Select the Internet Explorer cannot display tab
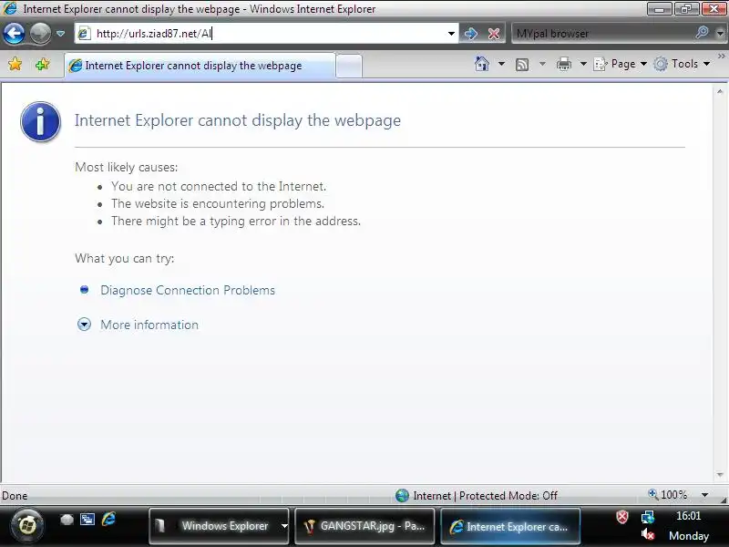 click(200, 66)
